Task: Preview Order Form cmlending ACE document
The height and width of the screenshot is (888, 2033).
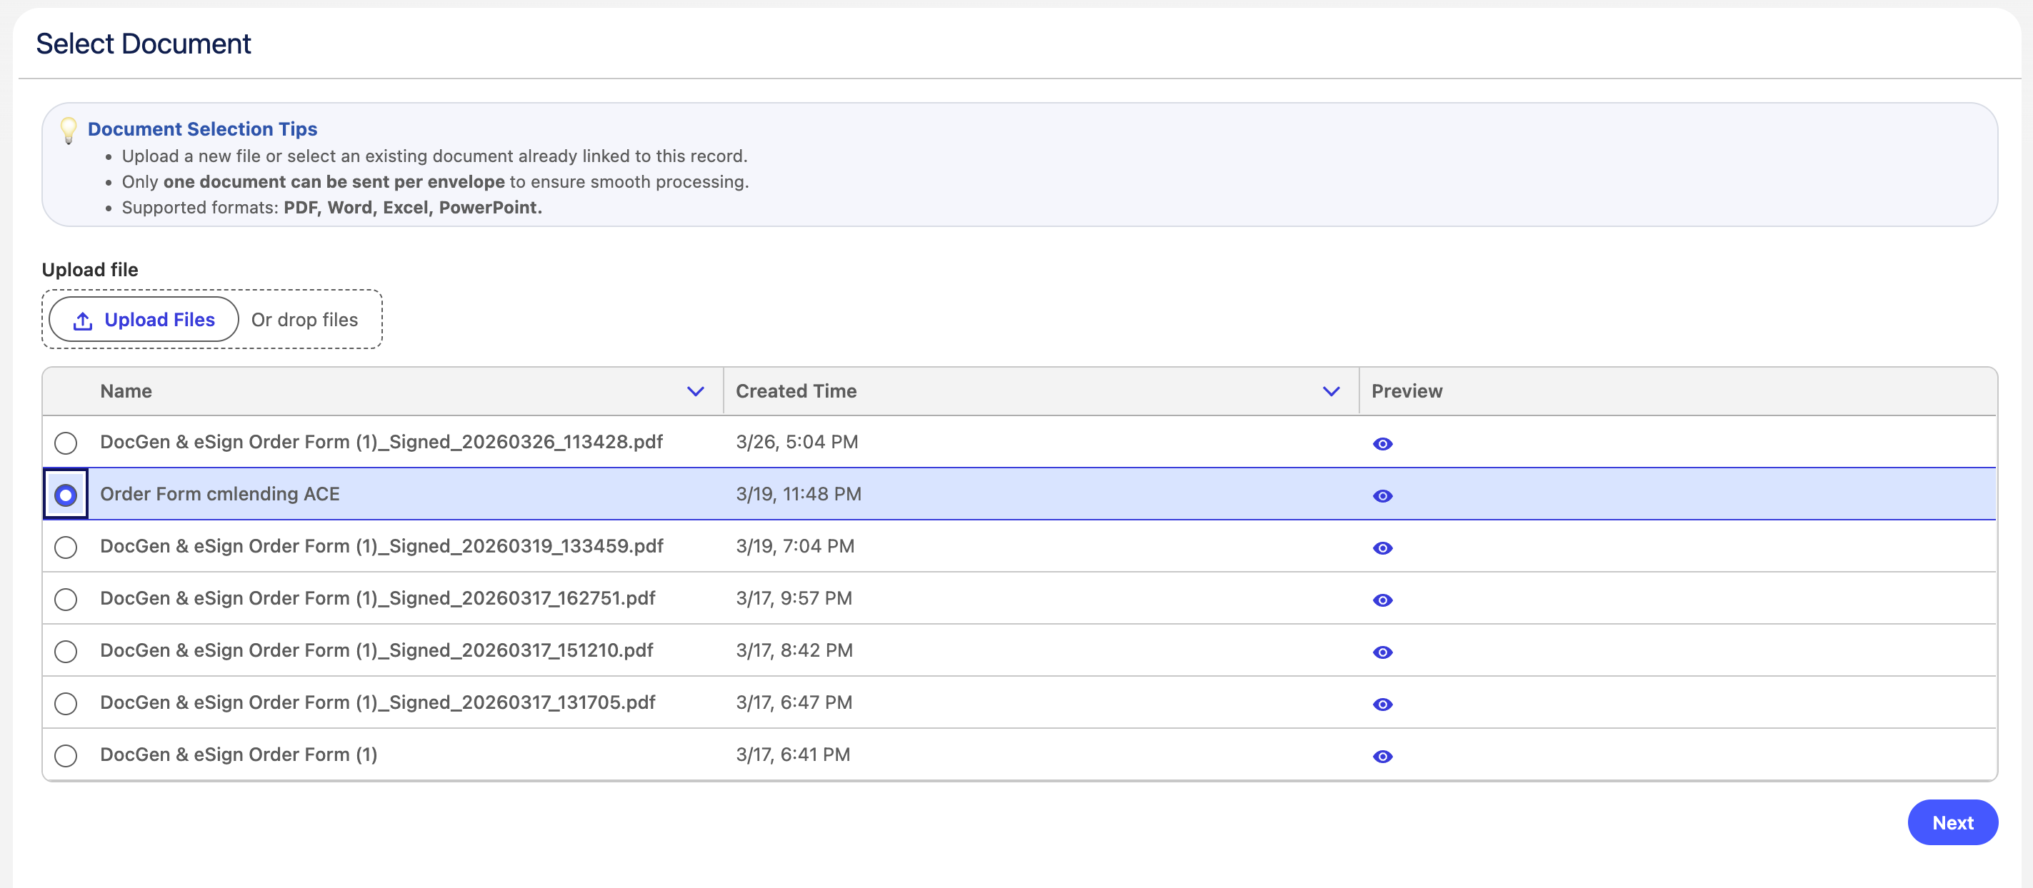Action: (x=1382, y=495)
